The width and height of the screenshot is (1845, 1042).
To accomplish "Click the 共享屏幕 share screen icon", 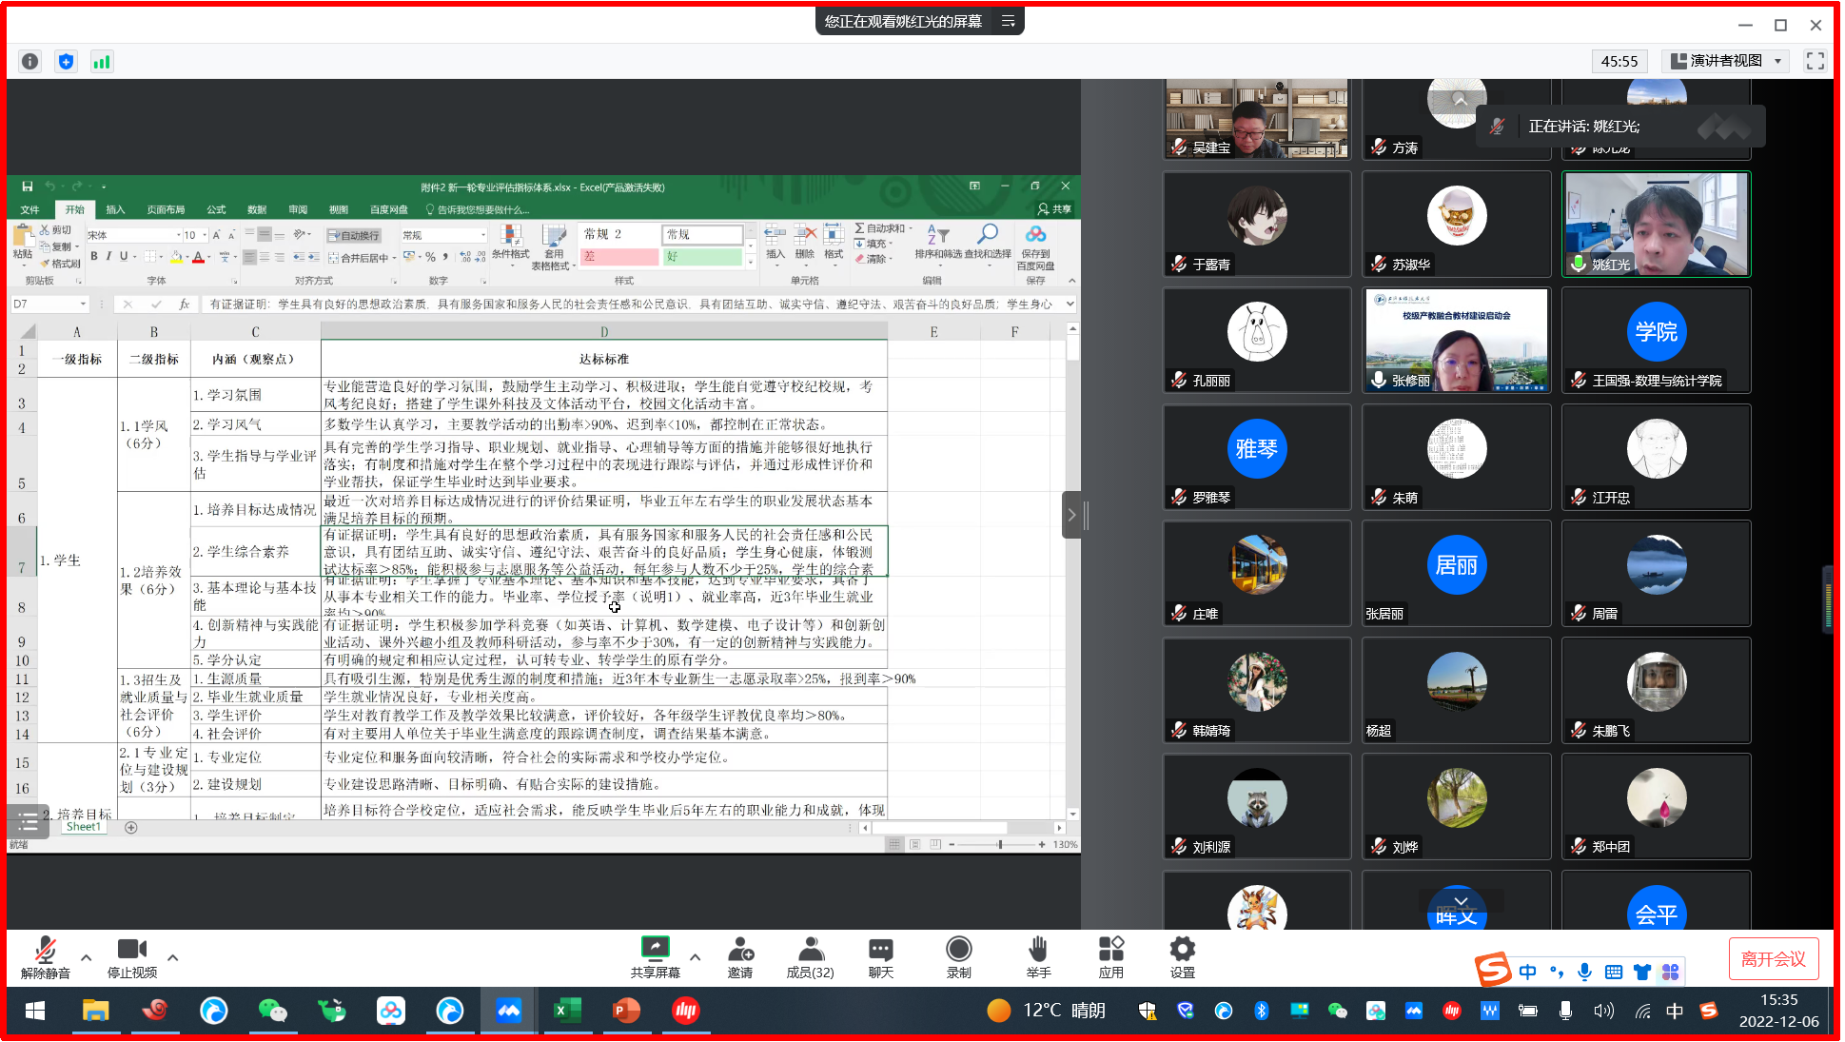I will (x=655, y=951).
